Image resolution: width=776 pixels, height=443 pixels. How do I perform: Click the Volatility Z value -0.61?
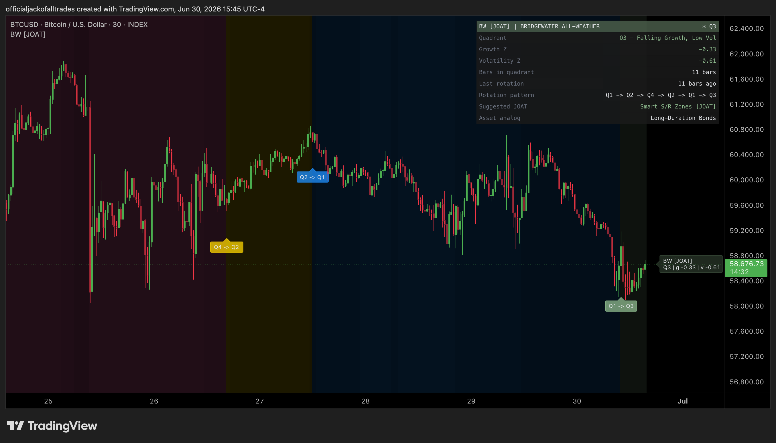pos(707,61)
